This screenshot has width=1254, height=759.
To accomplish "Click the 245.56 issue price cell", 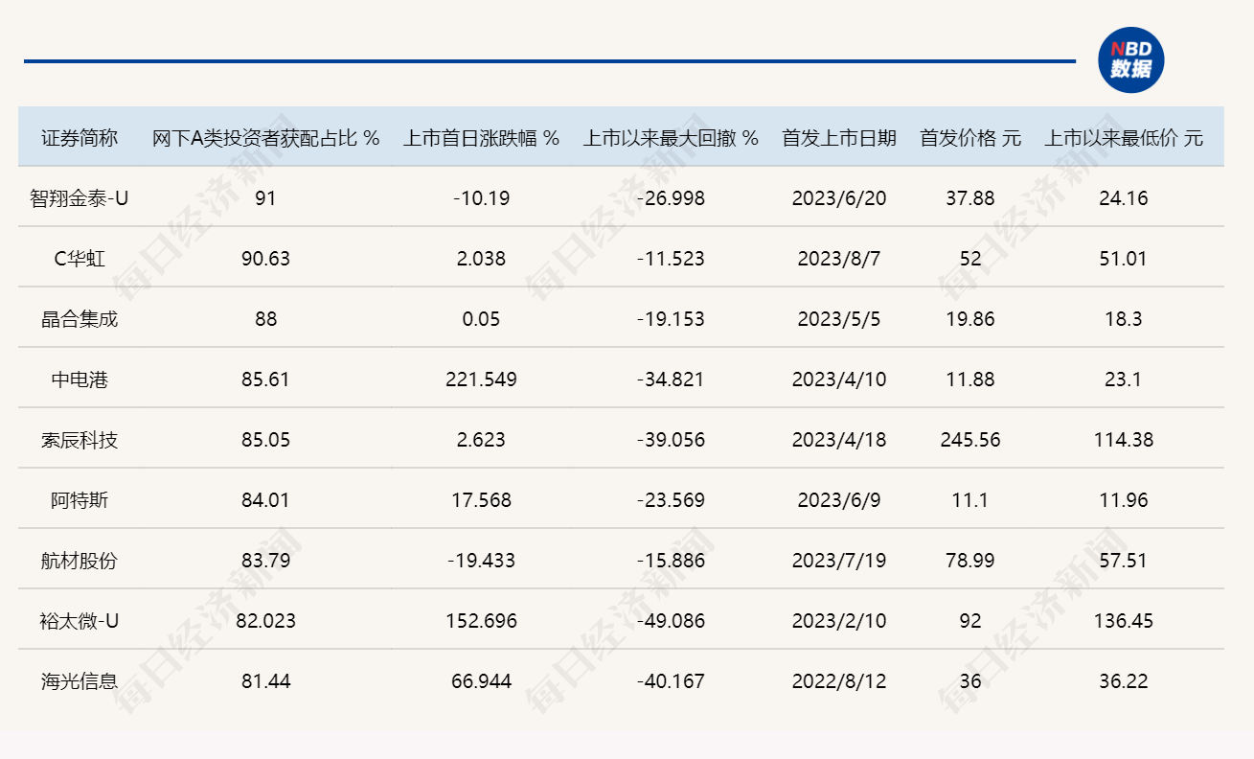I will [x=970, y=440].
